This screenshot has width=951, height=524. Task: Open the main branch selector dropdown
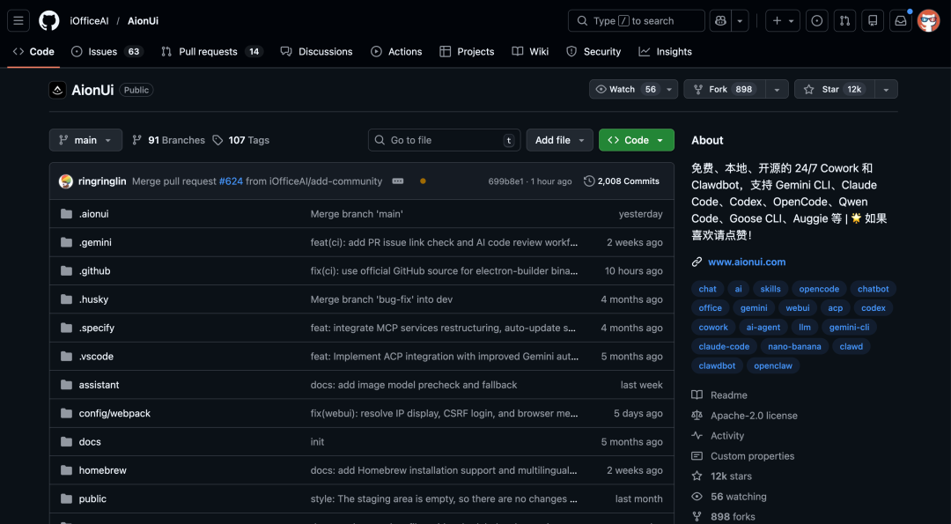tap(85, 139)
